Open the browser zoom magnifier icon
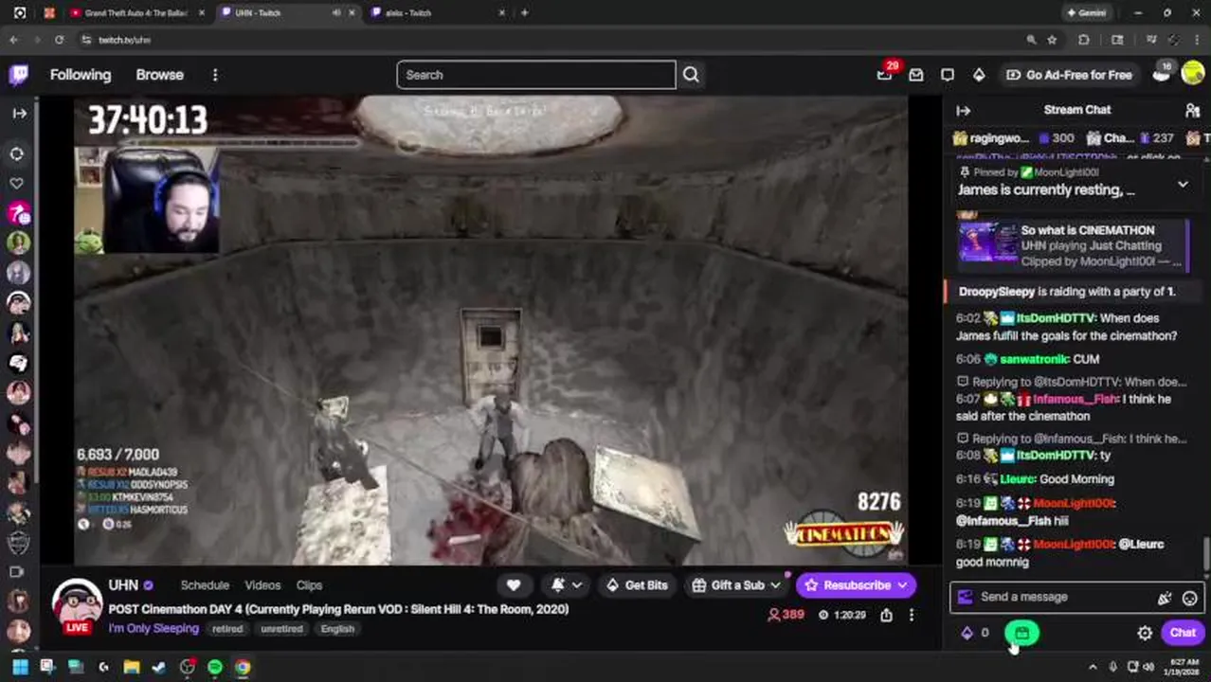Image resolution: width=1211 pixels, height=682 pixels. point(1031,40)
